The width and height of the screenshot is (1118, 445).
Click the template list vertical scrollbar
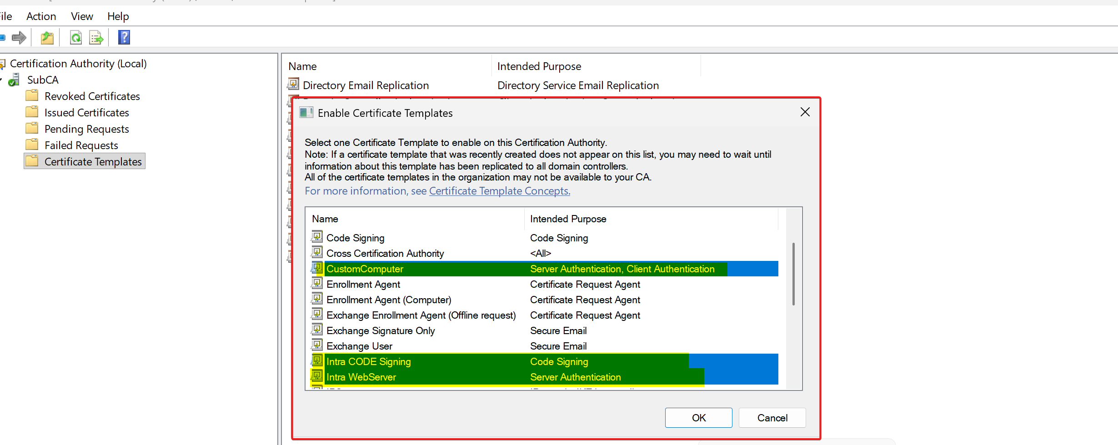pyautogui.click(x=793, y=274)
